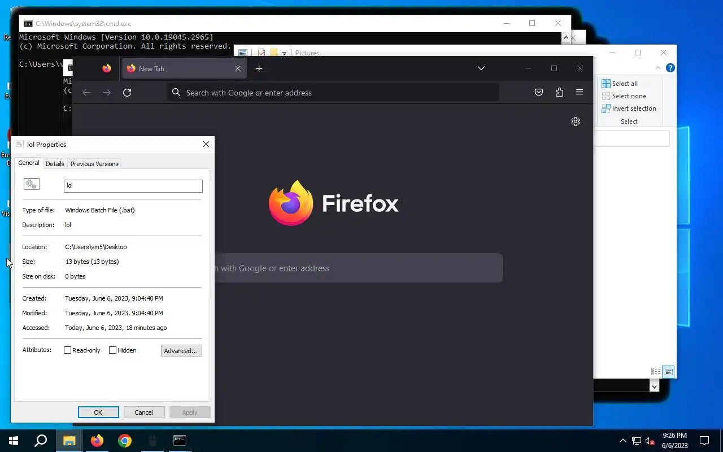723x452 pixels.
Task: Click the file name field containing lol
Action: [133, 186]
